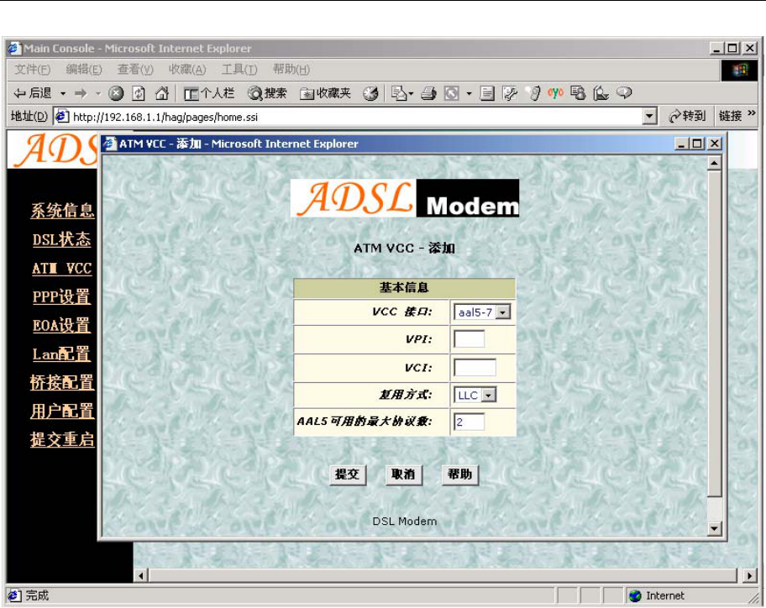Image resolution: width=766 pixels, height=608 pixels.
Task: Open the 文件(F) menu
Action: (32, 70)
